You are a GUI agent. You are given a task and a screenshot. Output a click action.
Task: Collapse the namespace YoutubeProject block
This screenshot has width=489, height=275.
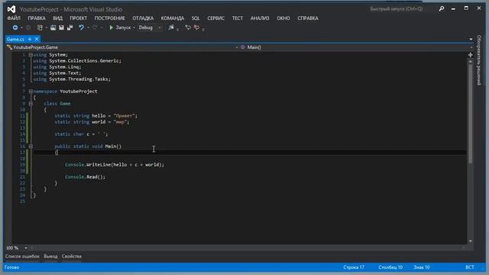[x=31, y=92]
